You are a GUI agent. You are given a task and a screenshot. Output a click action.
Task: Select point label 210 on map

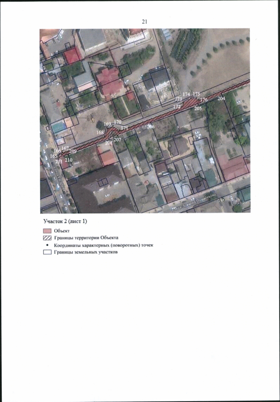69,160
